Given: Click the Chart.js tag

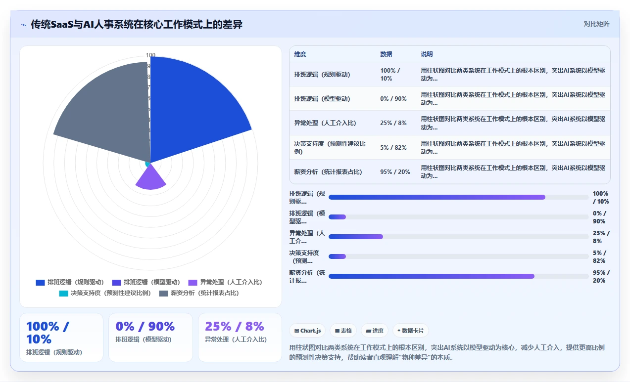Looking at the screenshot, I should tap(307, 331).
